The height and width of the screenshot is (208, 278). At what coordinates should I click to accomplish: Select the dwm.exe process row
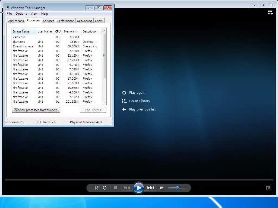[57, 42]
